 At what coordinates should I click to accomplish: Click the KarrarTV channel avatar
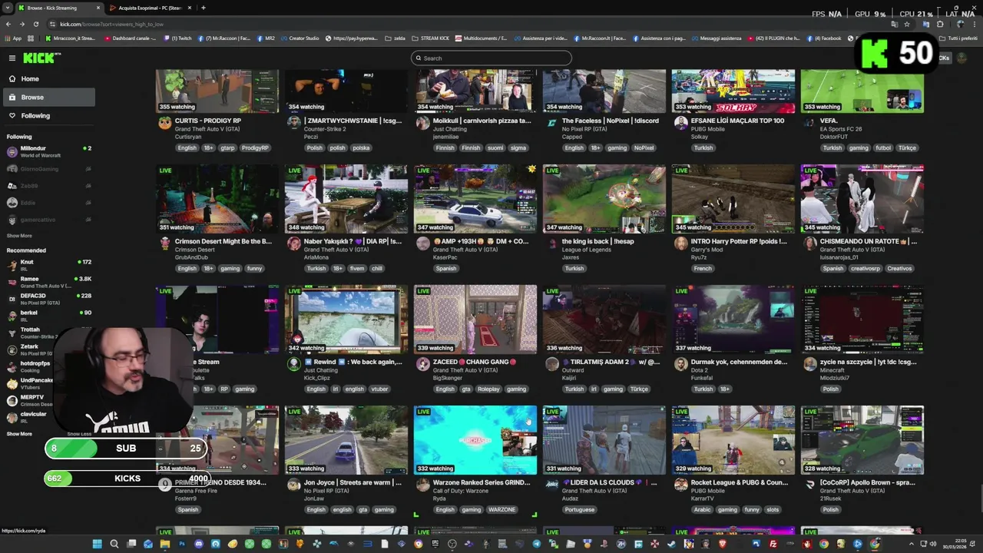[680, 485]
